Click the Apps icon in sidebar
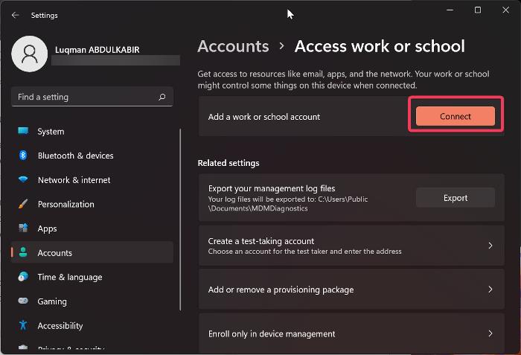 pos(23,228)
